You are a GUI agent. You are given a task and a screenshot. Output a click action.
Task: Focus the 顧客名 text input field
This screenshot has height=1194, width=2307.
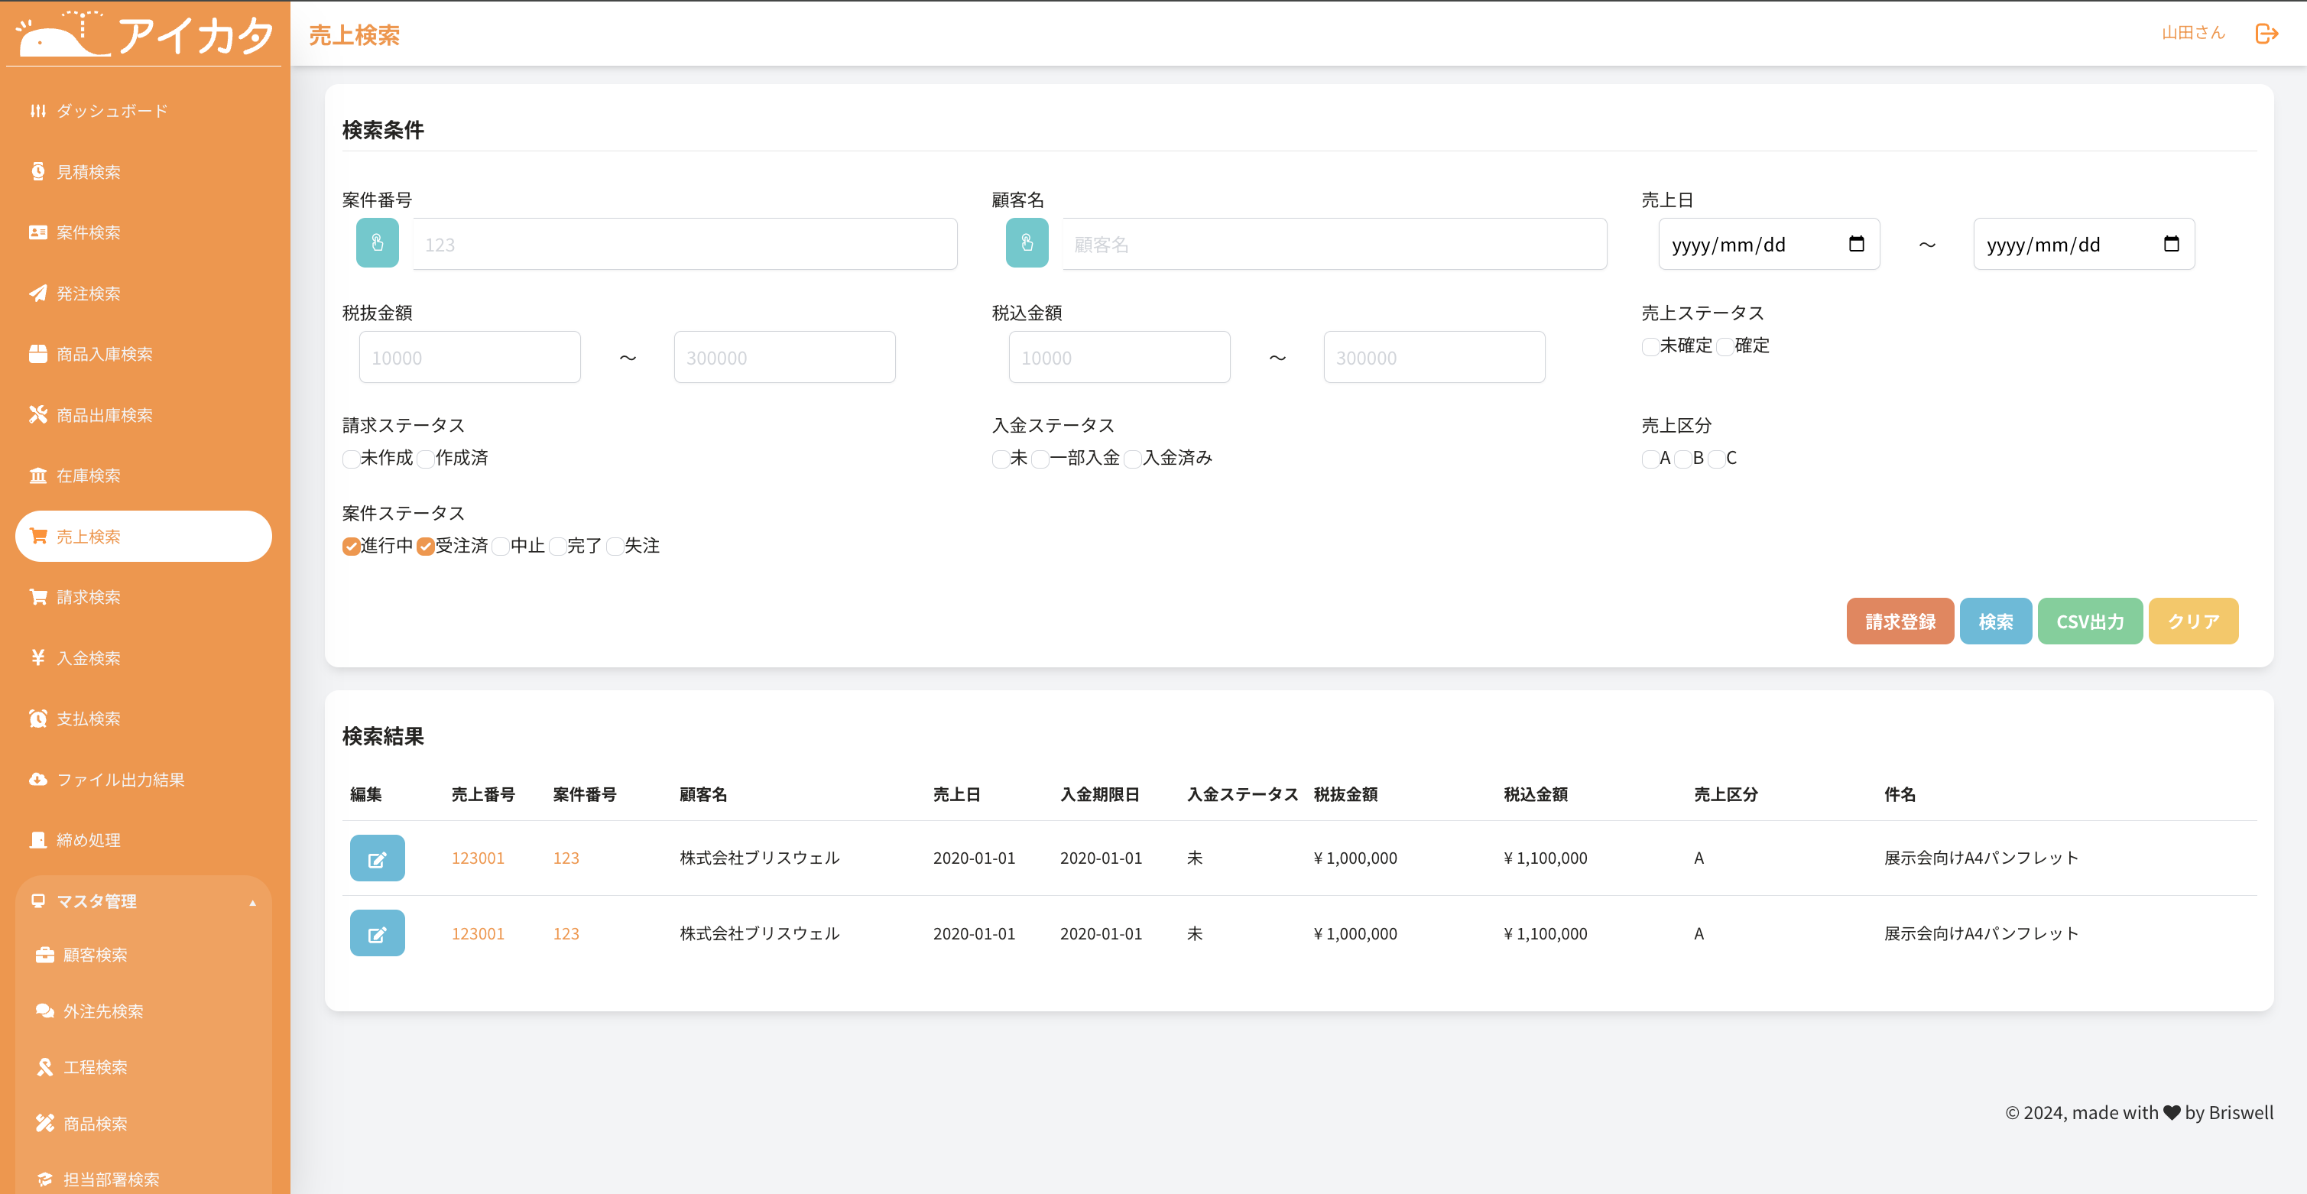tap(1335, 244)
